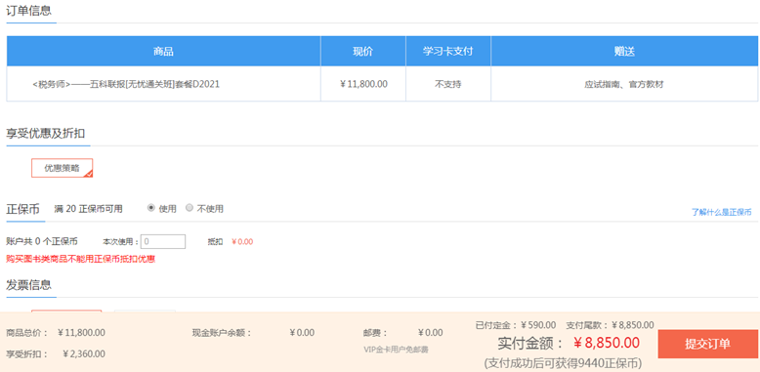
Task: Click the 学习卡支付 column header
Action: [x=448, y=52]
